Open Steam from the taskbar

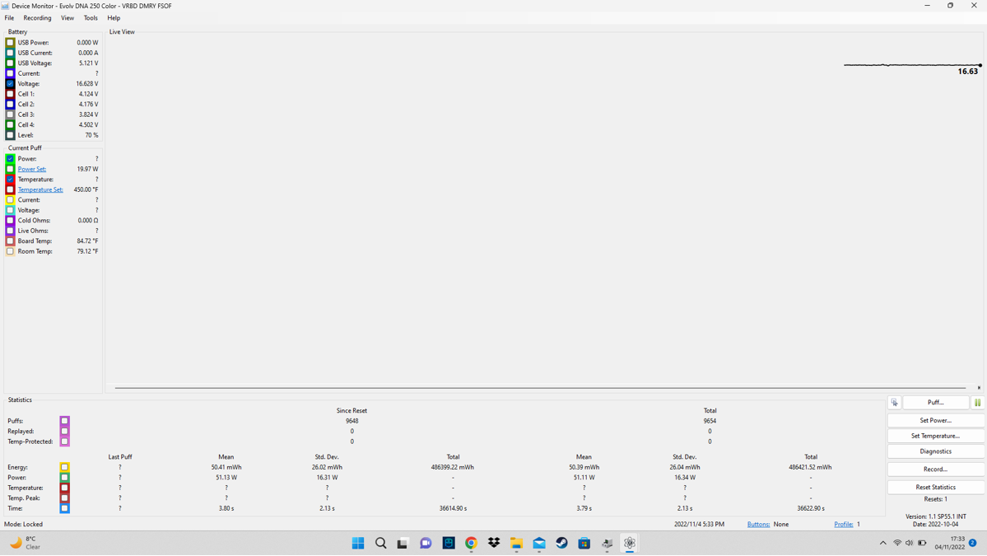click(561, 543)
